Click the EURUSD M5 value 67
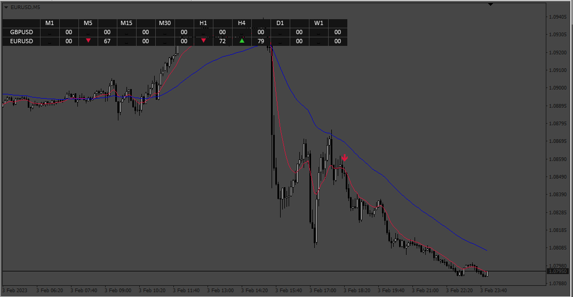This screenshot has height=297, width=573. 107,41
